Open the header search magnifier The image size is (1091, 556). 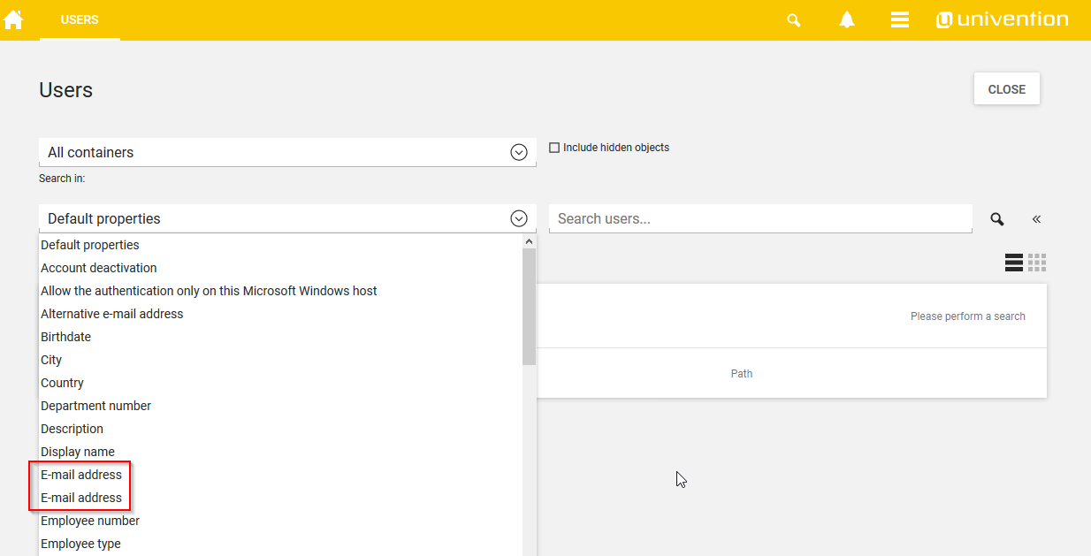coord(793,20)
